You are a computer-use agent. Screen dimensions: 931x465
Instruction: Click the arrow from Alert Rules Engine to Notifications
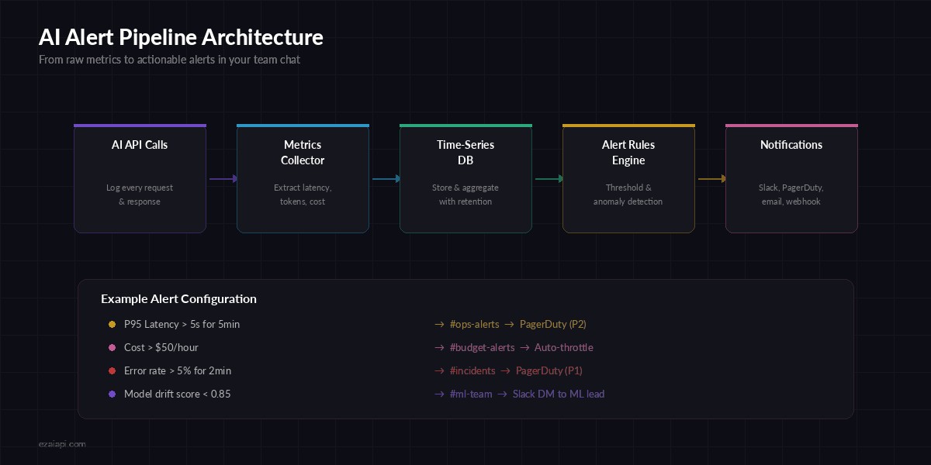(710, 178)
